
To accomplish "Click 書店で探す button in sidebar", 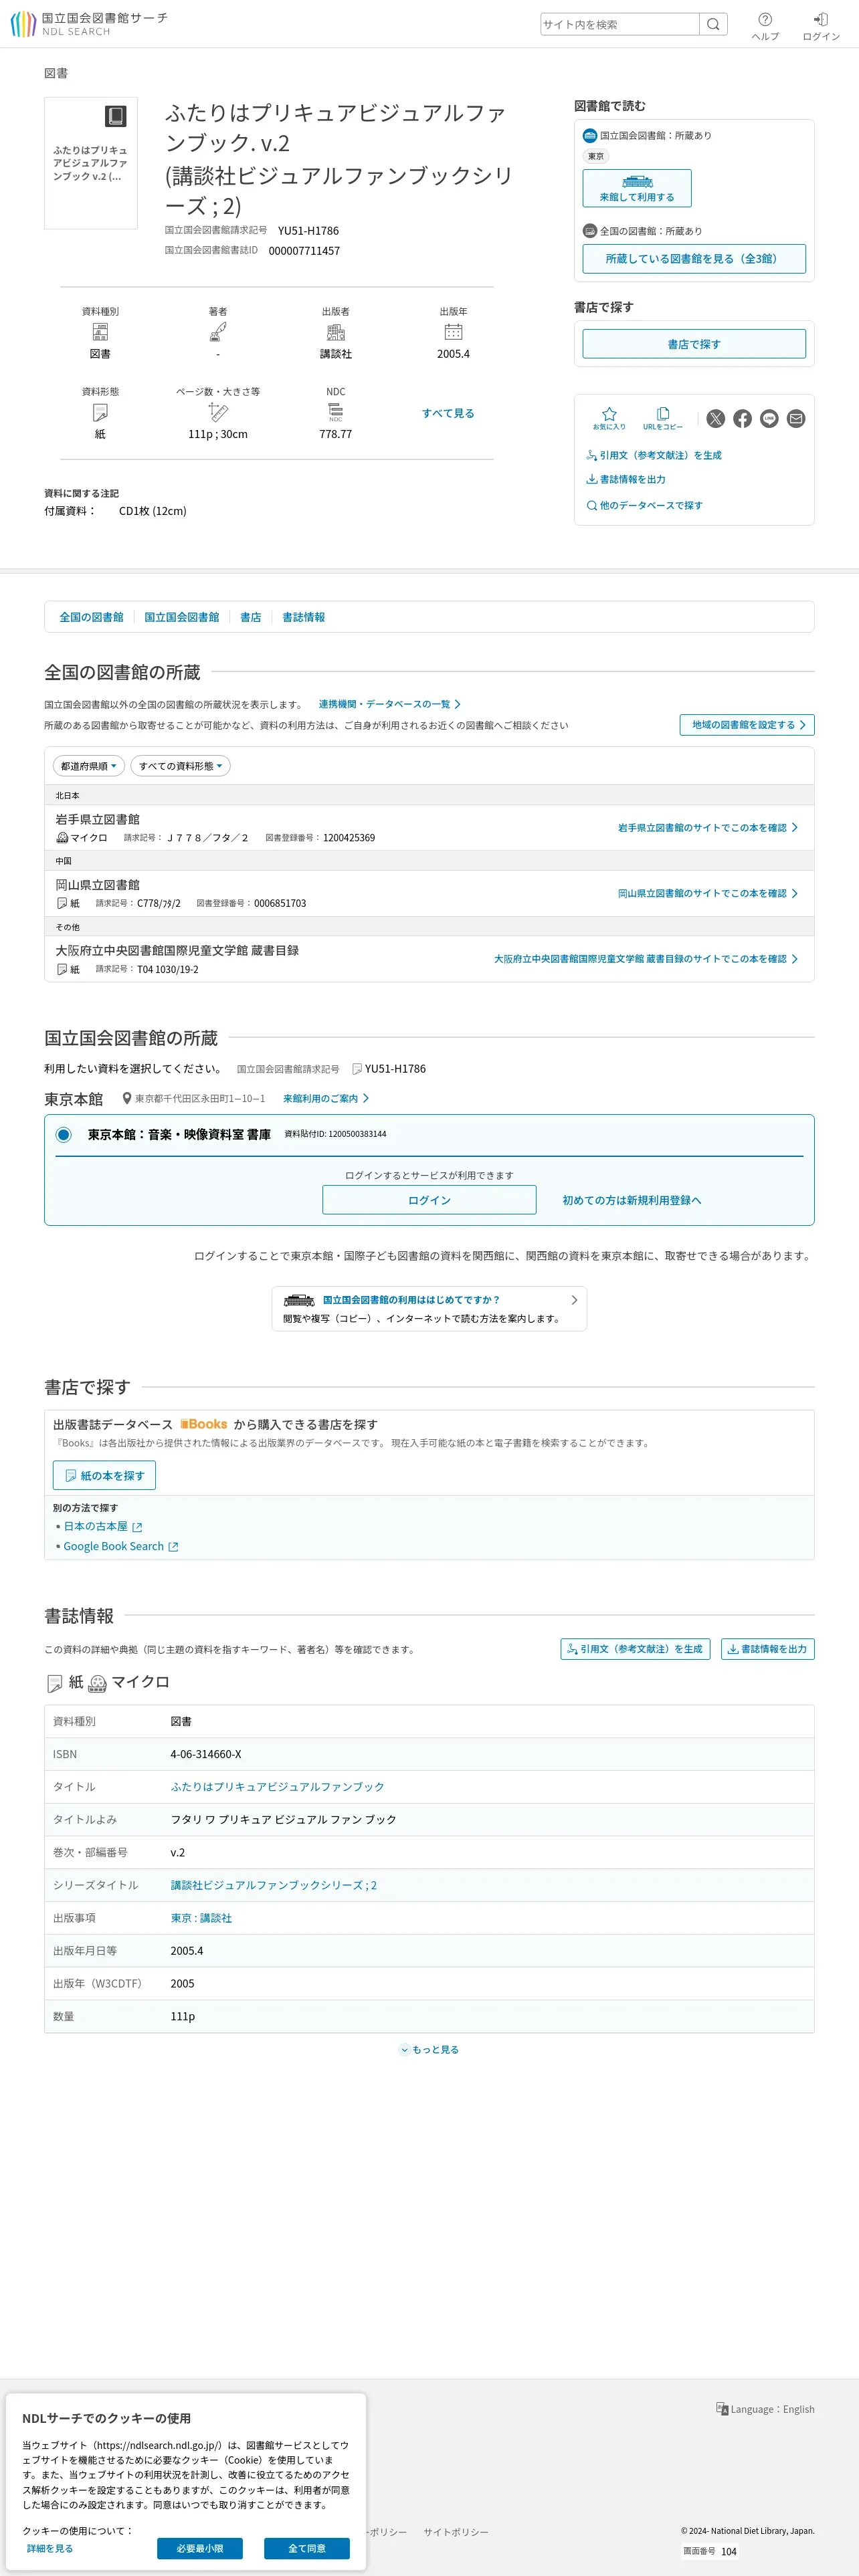I will [x=694, y=344].
